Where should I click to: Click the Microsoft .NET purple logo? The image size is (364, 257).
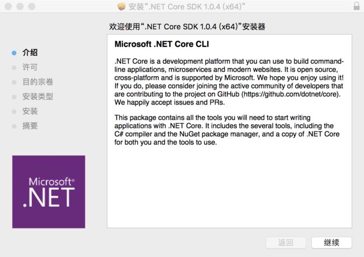click(49, 191)
